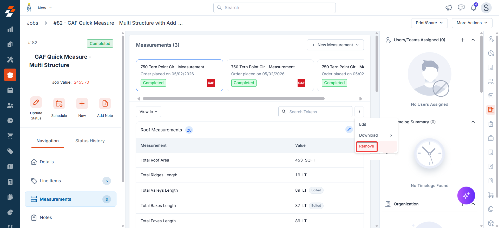Image resolution: width=499 pixels, height=228 pixels.
Task: Open the contacts people sidebar icon
Action: [x=10, y=105]
